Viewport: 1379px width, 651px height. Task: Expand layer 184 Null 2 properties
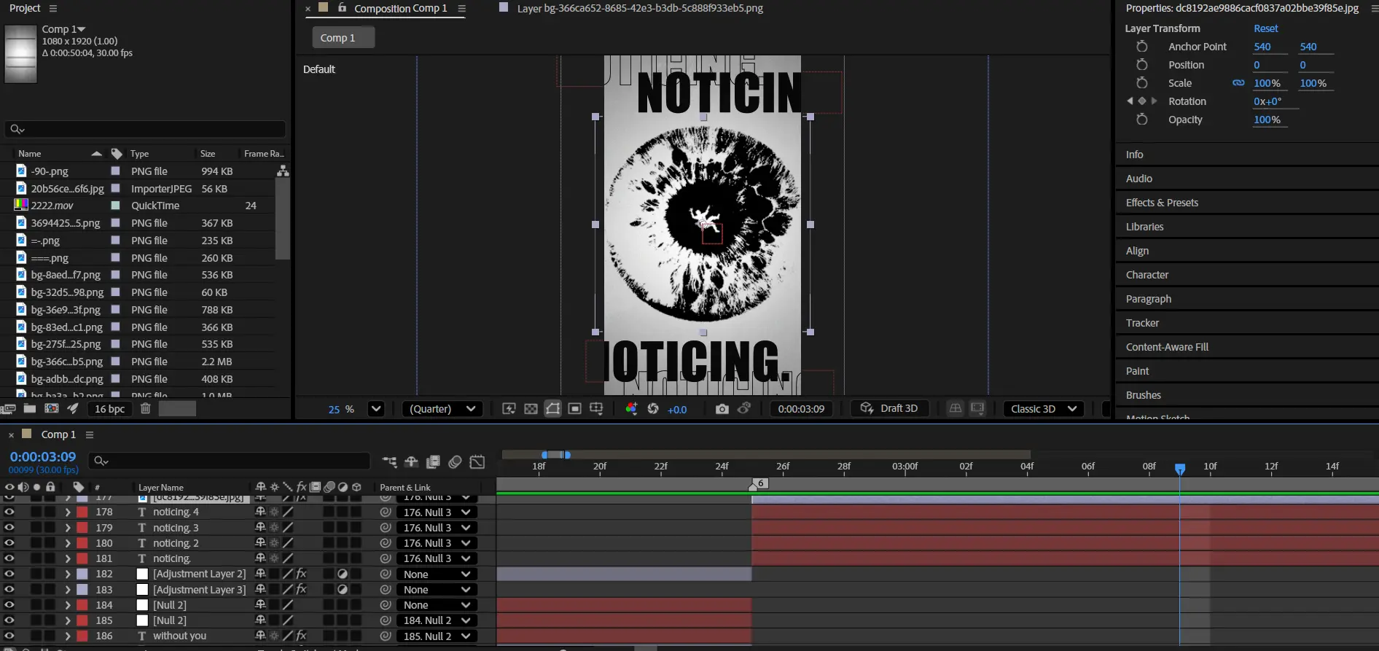(x=67, y=605)
